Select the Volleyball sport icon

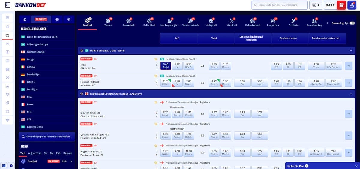click(x=211, y=22)
